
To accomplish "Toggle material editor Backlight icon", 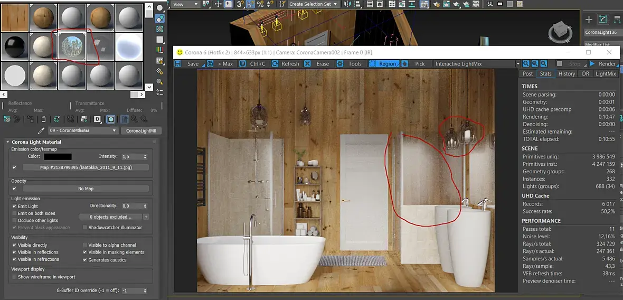I will [160, 18].
